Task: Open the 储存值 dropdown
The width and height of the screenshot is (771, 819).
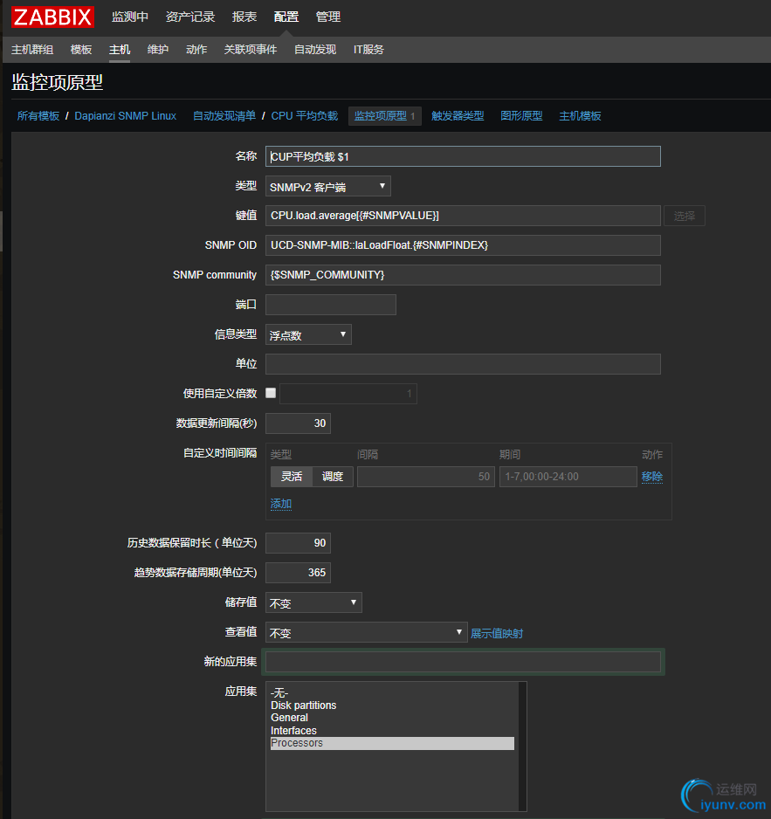Action: click(x=313, y=602)
